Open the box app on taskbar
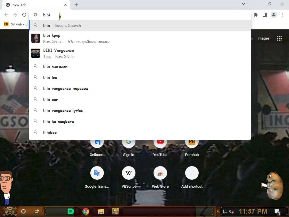 pos(115,211)
